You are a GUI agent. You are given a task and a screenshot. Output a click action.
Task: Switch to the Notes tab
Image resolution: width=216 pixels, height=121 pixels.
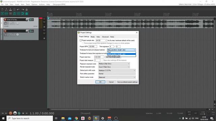pos(112,37)
